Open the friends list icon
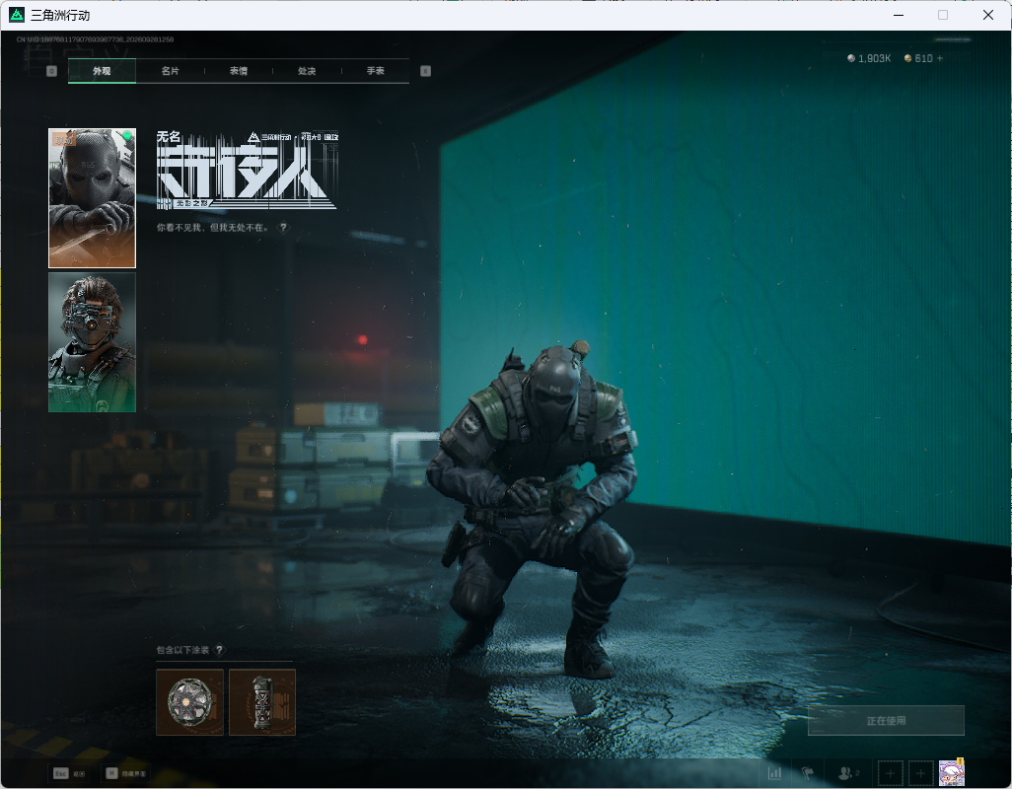 click(847, 772)
